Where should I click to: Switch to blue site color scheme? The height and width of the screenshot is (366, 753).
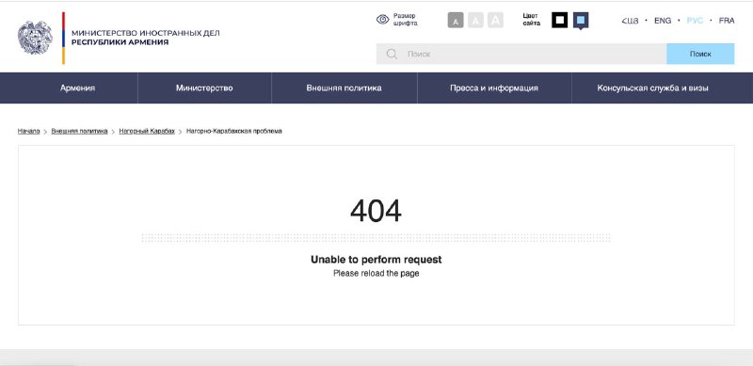tap(581, 20)
